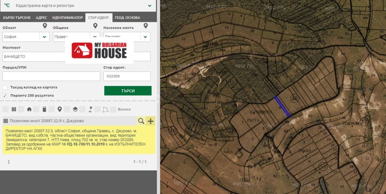
Task: Uncheck the 'Първите 200 резултата' checkbox
Action: click(5, 96)
